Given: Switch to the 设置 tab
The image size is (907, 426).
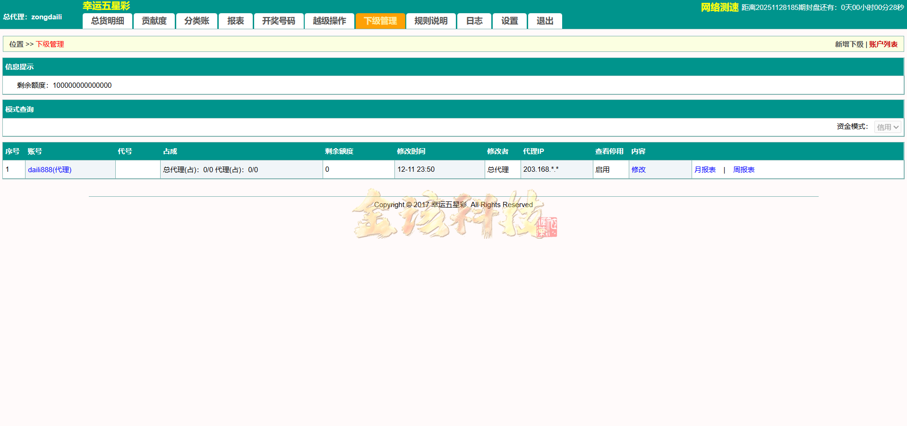Looking at the screenshot, I should click(509, 21).
